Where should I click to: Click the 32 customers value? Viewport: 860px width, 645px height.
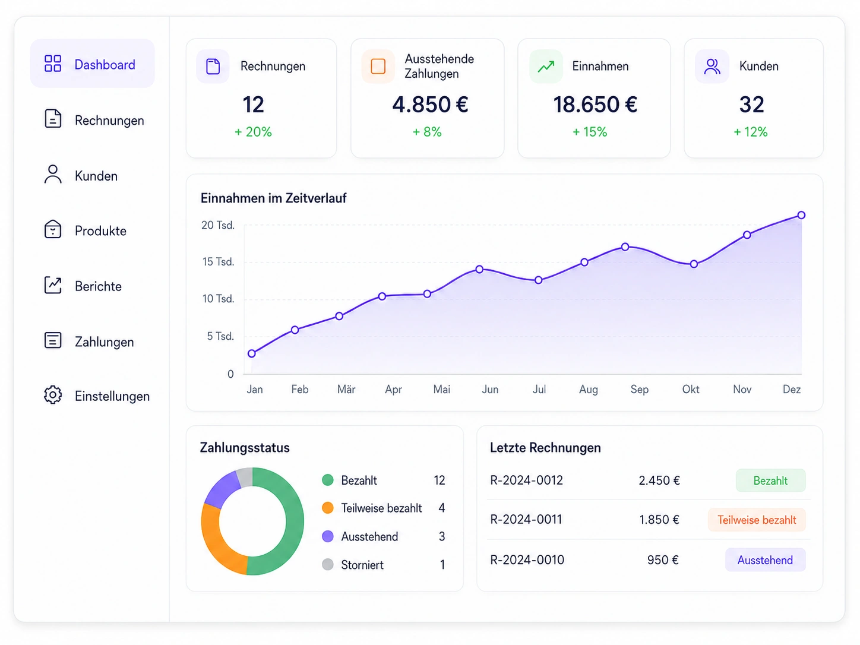[x=751, y=105]
